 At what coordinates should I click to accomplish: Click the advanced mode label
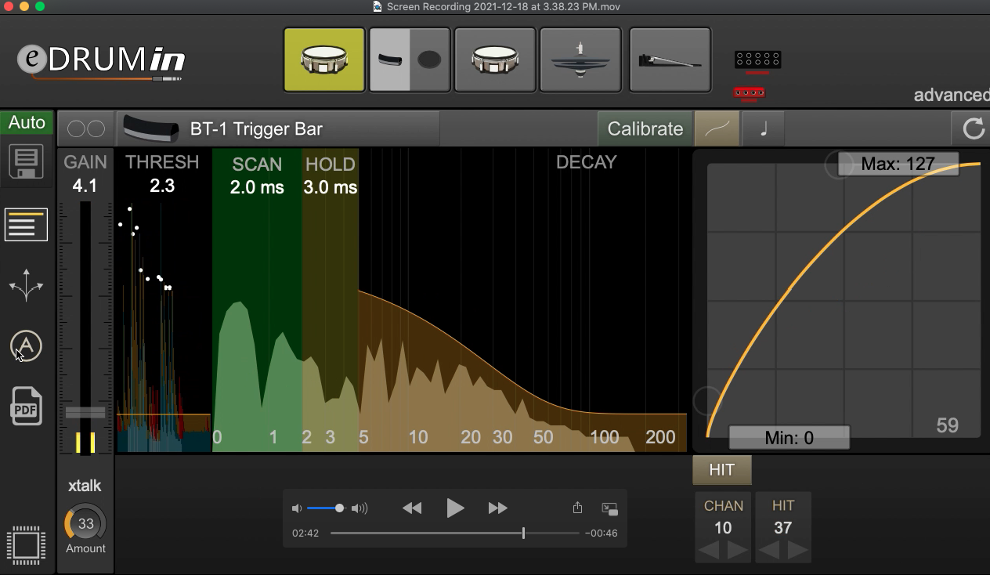952,96
